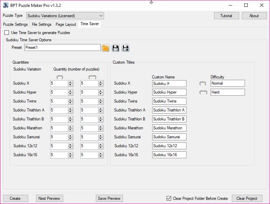Increase Sudoku Hyper three-star quantity

(70, 91)
